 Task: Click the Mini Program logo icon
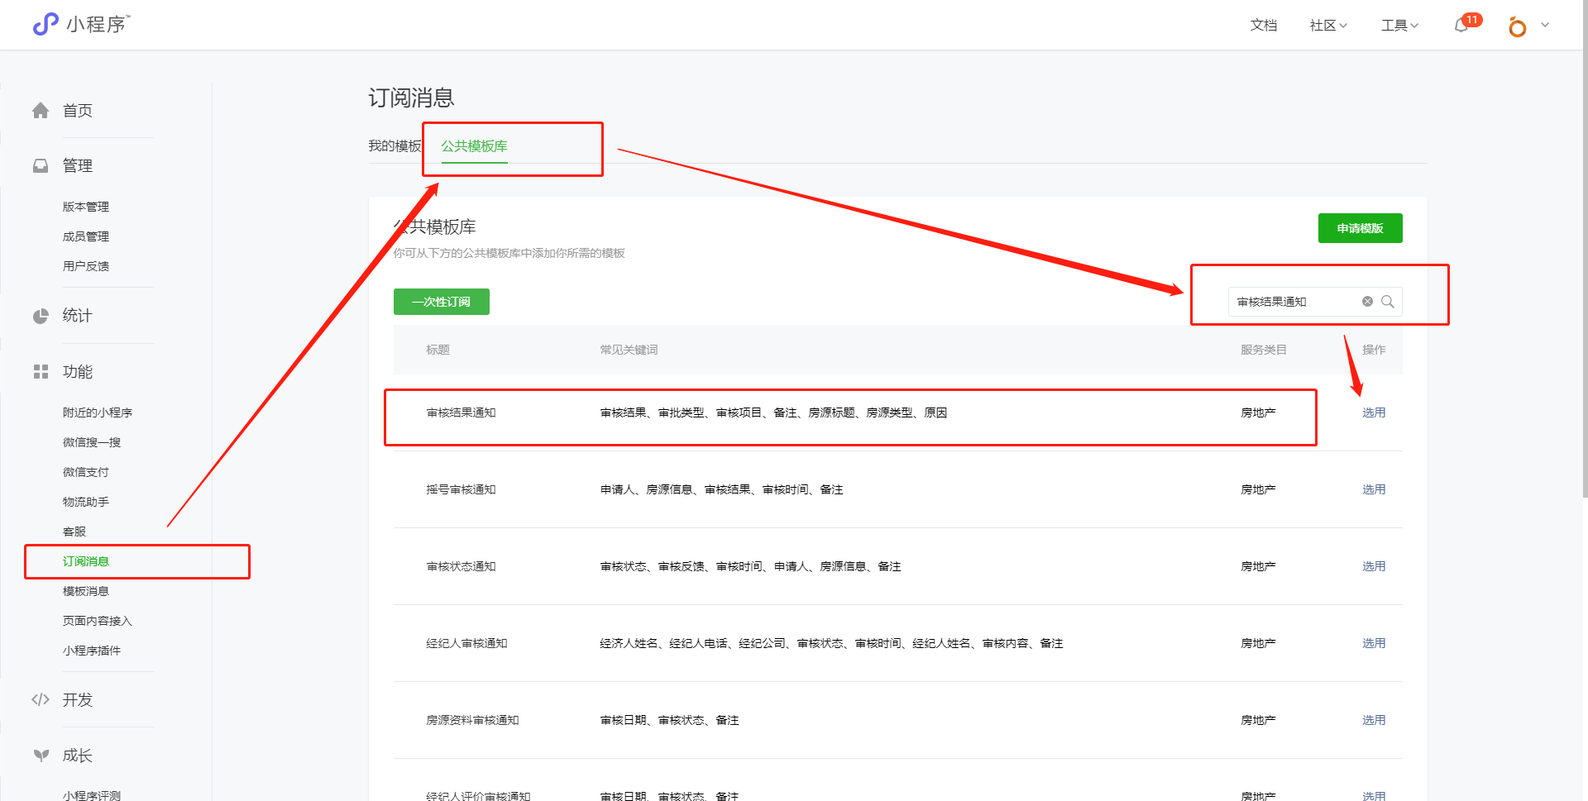tap(45, 24)
